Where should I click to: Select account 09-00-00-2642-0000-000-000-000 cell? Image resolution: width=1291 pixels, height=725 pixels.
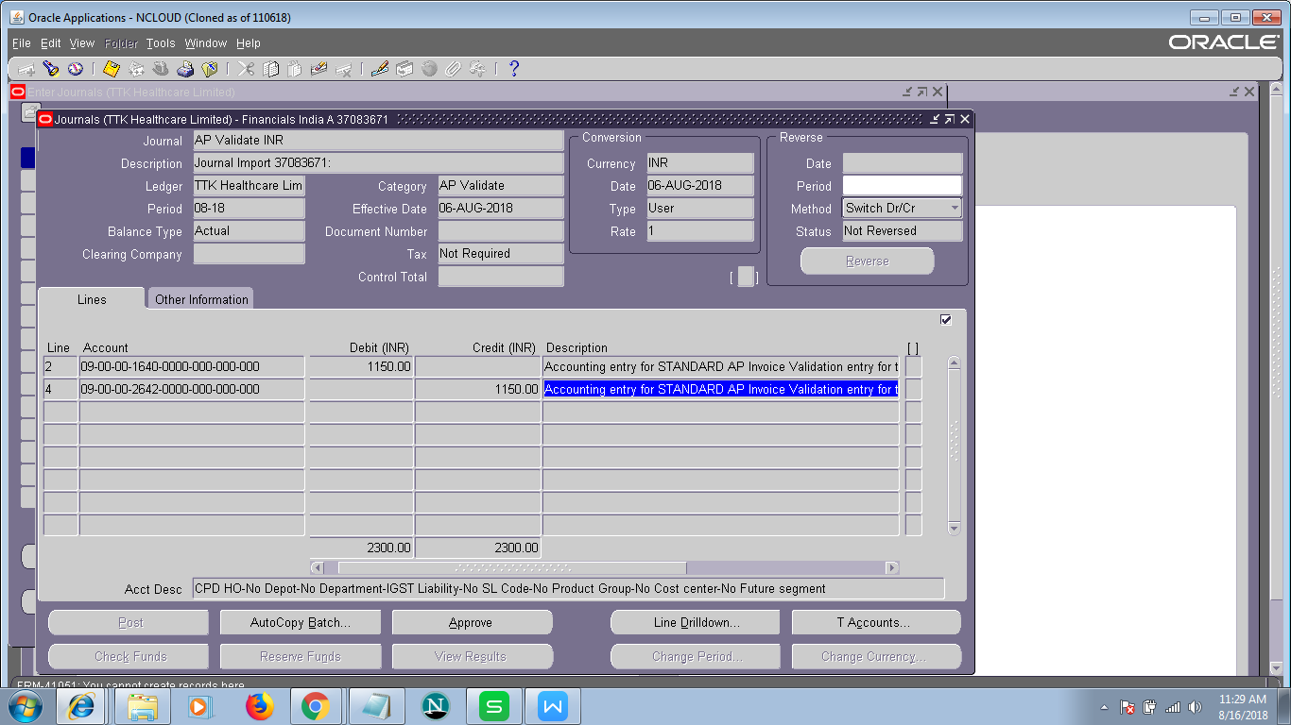tap(192, 389)
